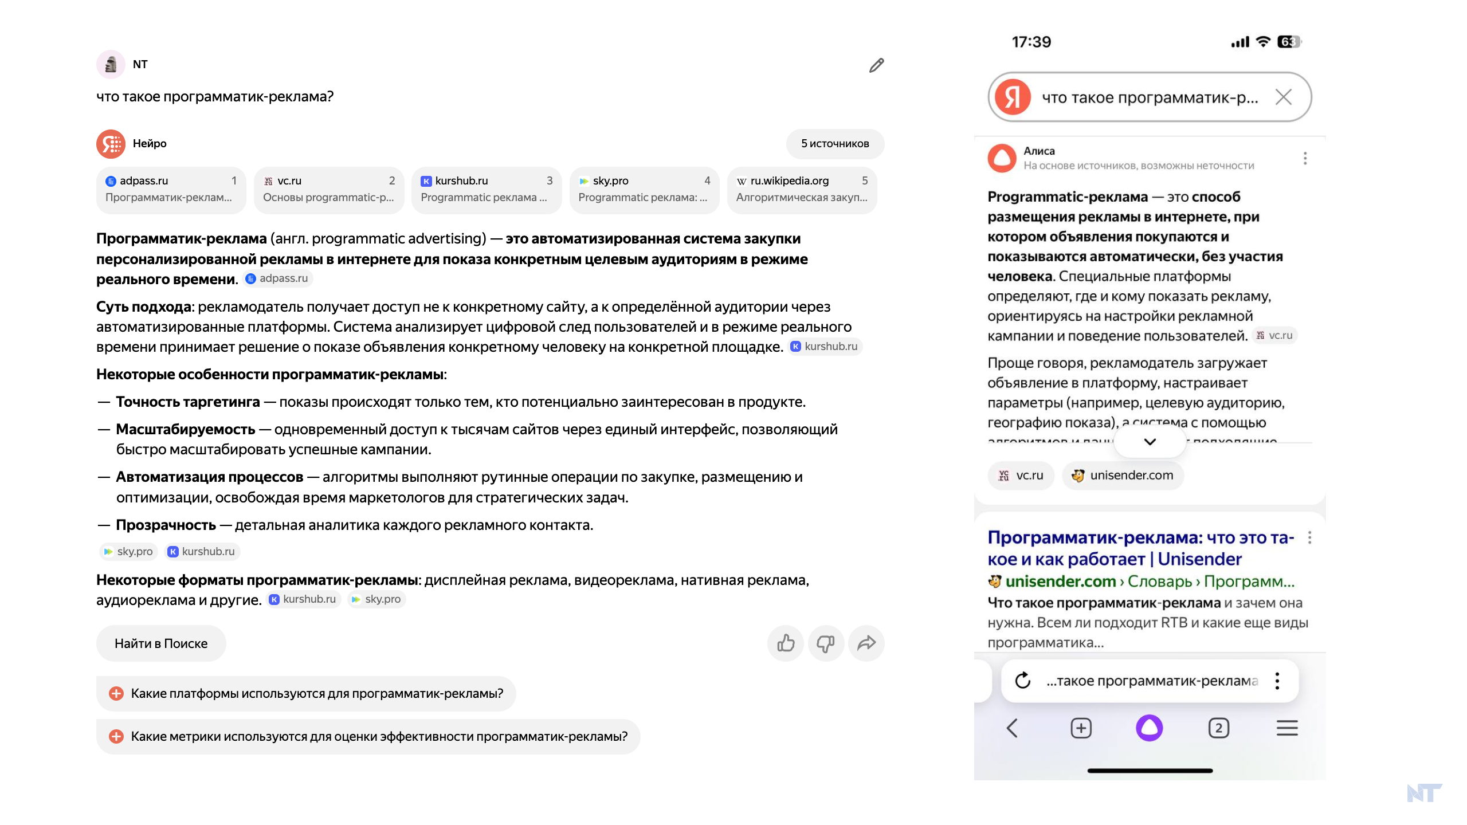Click the kurshub.ru chip below the Прозрачность bullet
The image size is (1467, 825).
point(202,552)
